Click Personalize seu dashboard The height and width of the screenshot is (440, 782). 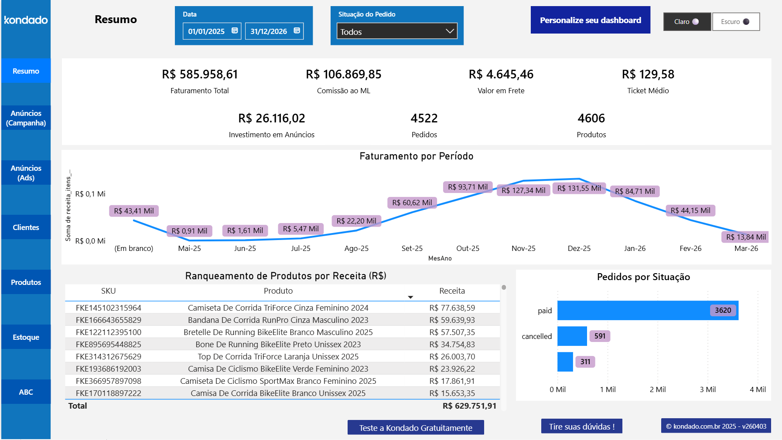pyautogui.click(x=590, y=20)
